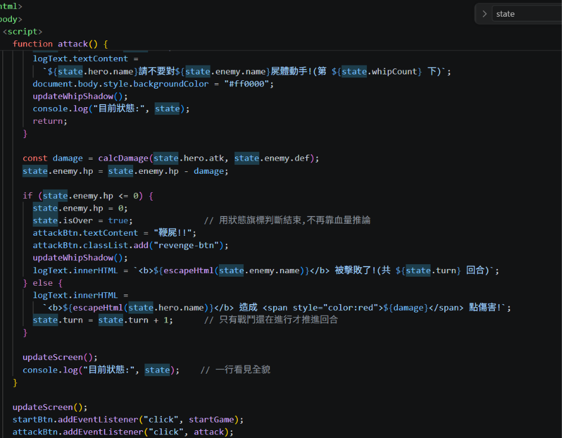Screen dimensions: 562x438
Task: Click "startBtn.addEventListener" at the line start
Action: 76,420
